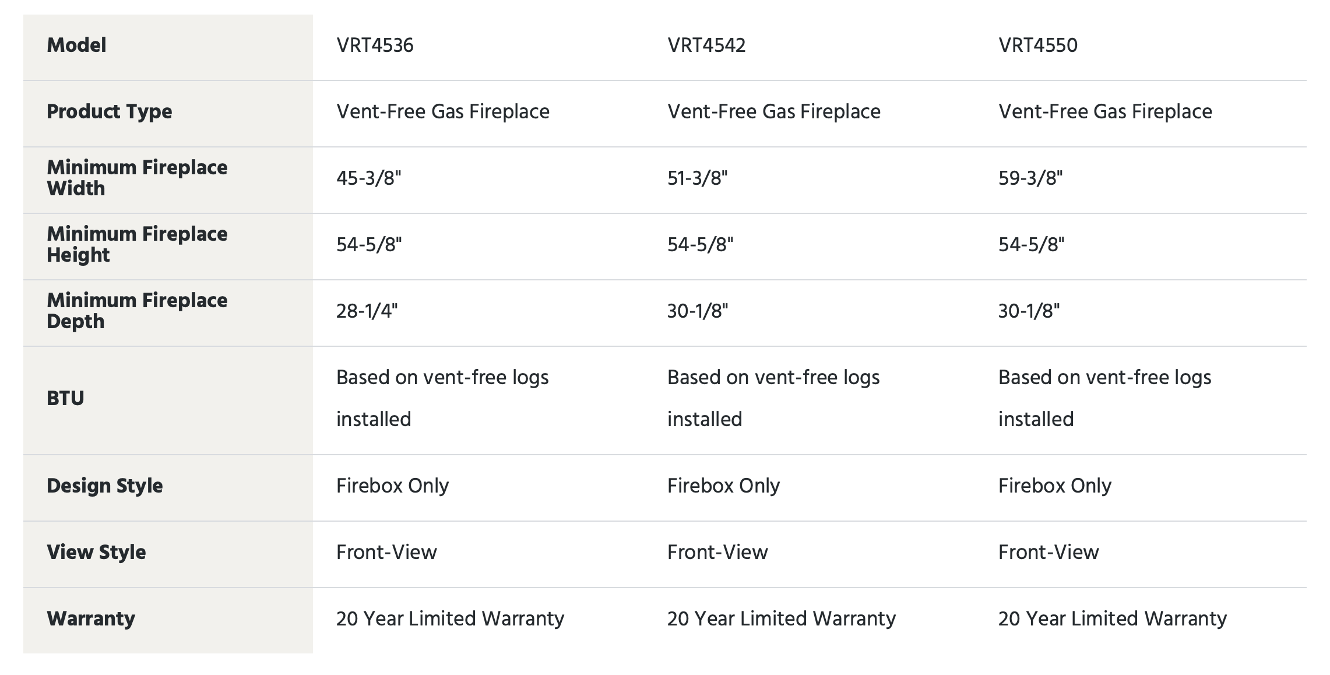This screenshot has height=675, width=1330.
Task: Click the Minimum Fireplace Depth label
Action: tap(137, 311)
